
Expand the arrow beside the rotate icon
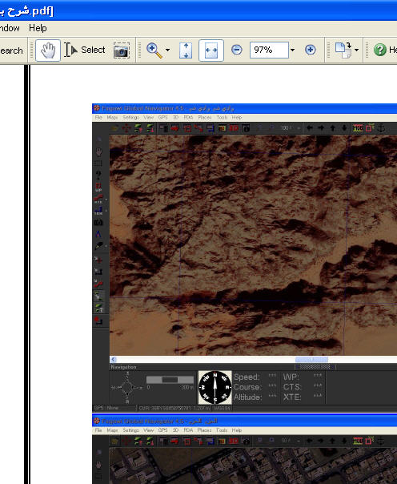[357, 50]
